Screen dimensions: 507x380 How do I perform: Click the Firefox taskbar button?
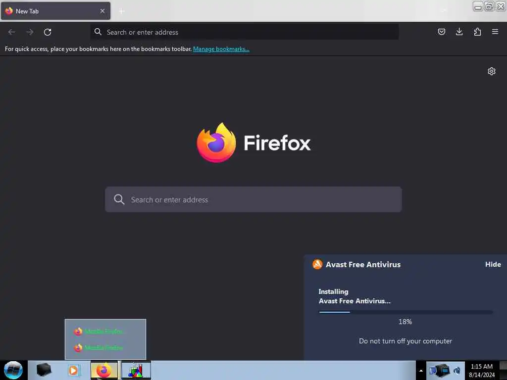pos(104,370)
